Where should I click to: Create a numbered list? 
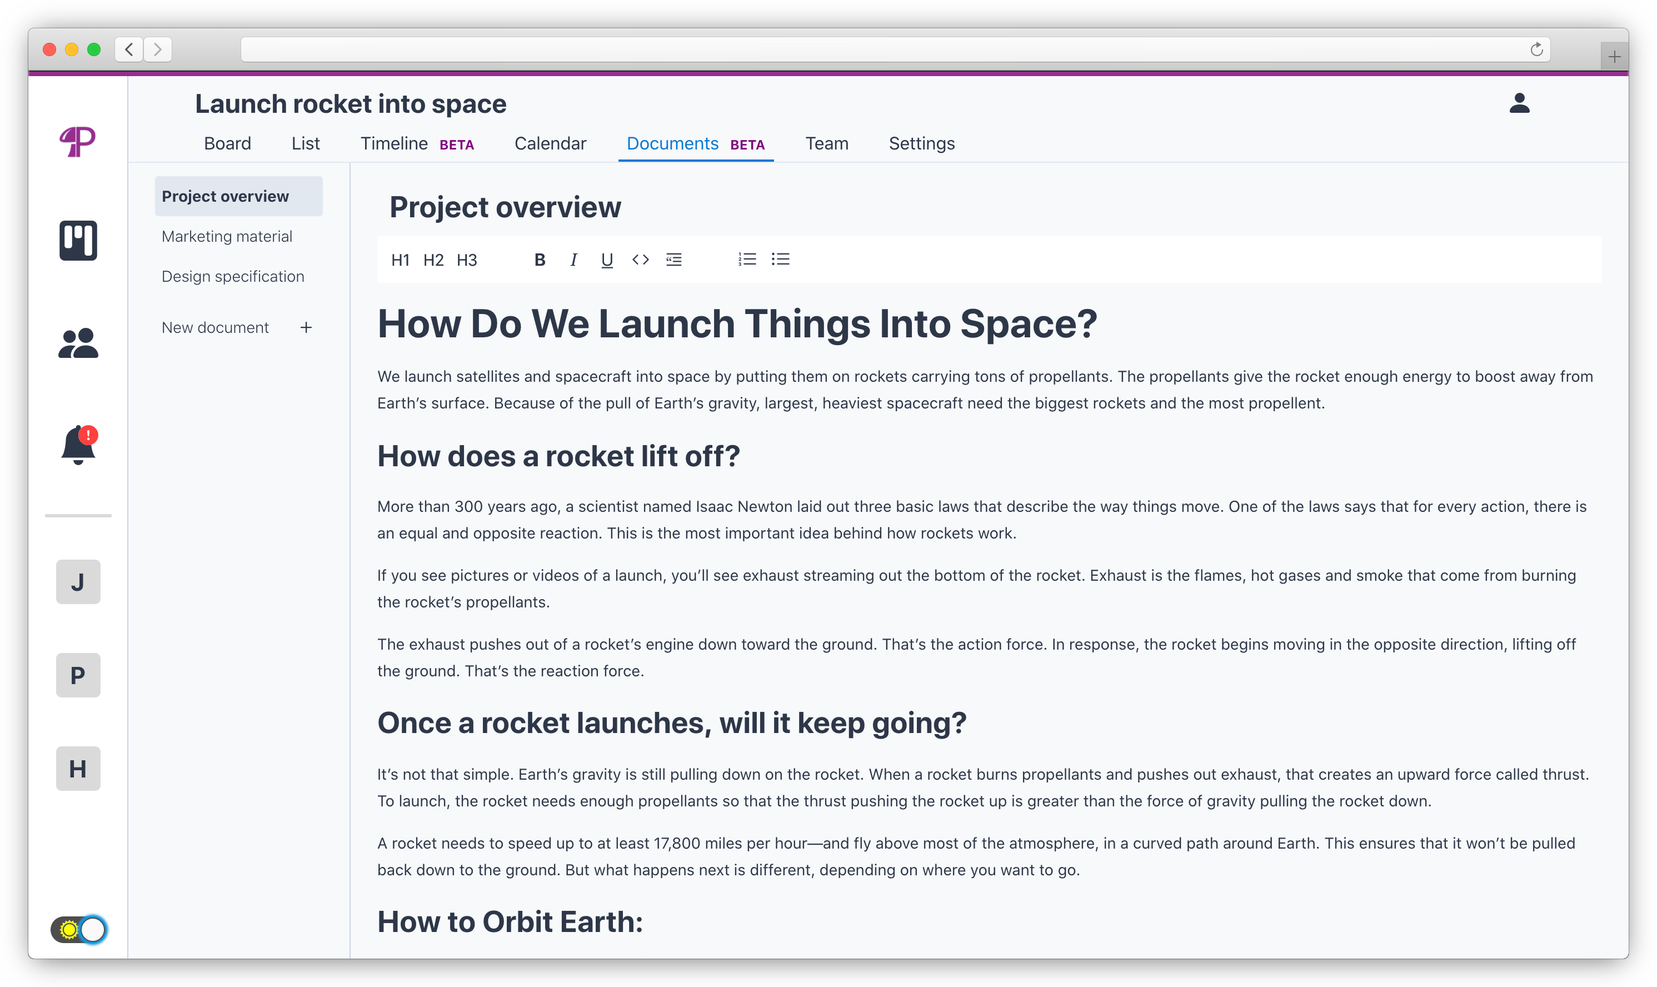pyautogui.click(x=747, y=260)
